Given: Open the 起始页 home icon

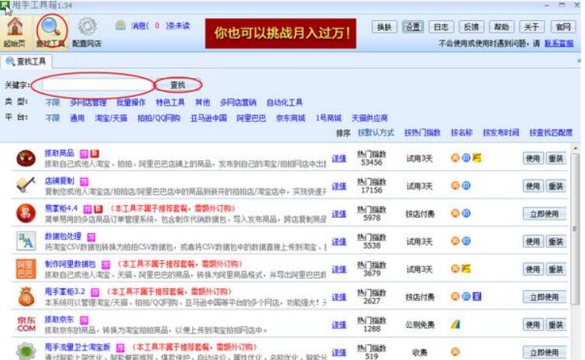Looking at the screenshot, I should [x=15, y=28].
